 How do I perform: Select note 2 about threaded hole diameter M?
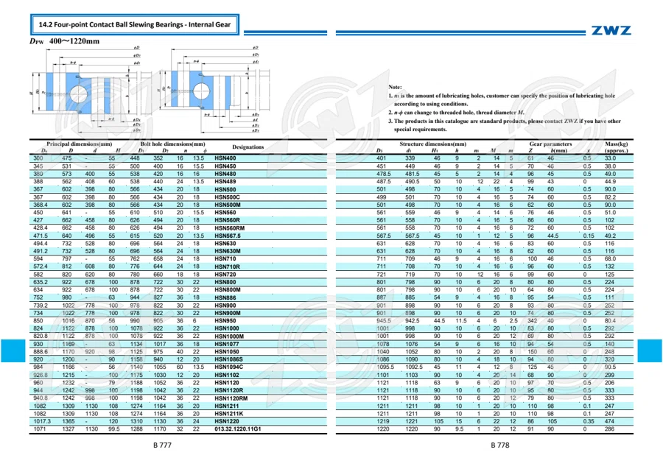click(456, 113)
